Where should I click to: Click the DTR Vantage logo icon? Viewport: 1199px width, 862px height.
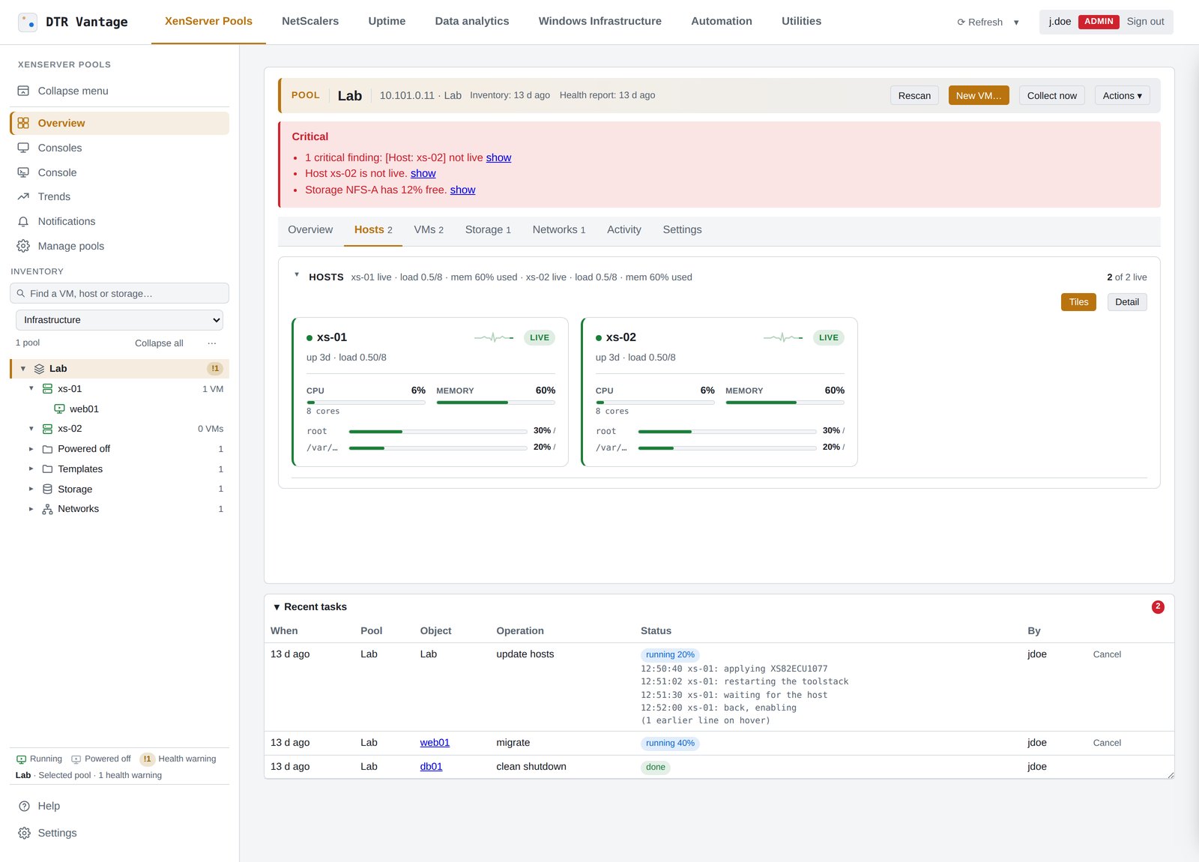pos(28,22)
